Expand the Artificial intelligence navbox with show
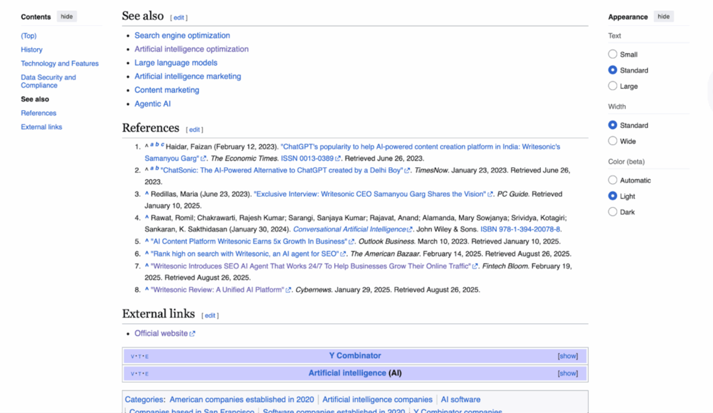 pyautogui.click(x=567, y=373)
